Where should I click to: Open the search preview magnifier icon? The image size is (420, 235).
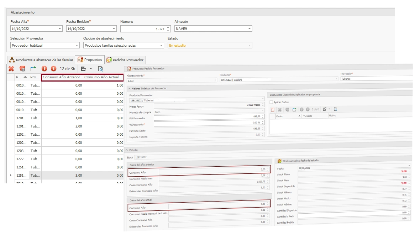tap(100, 69)
